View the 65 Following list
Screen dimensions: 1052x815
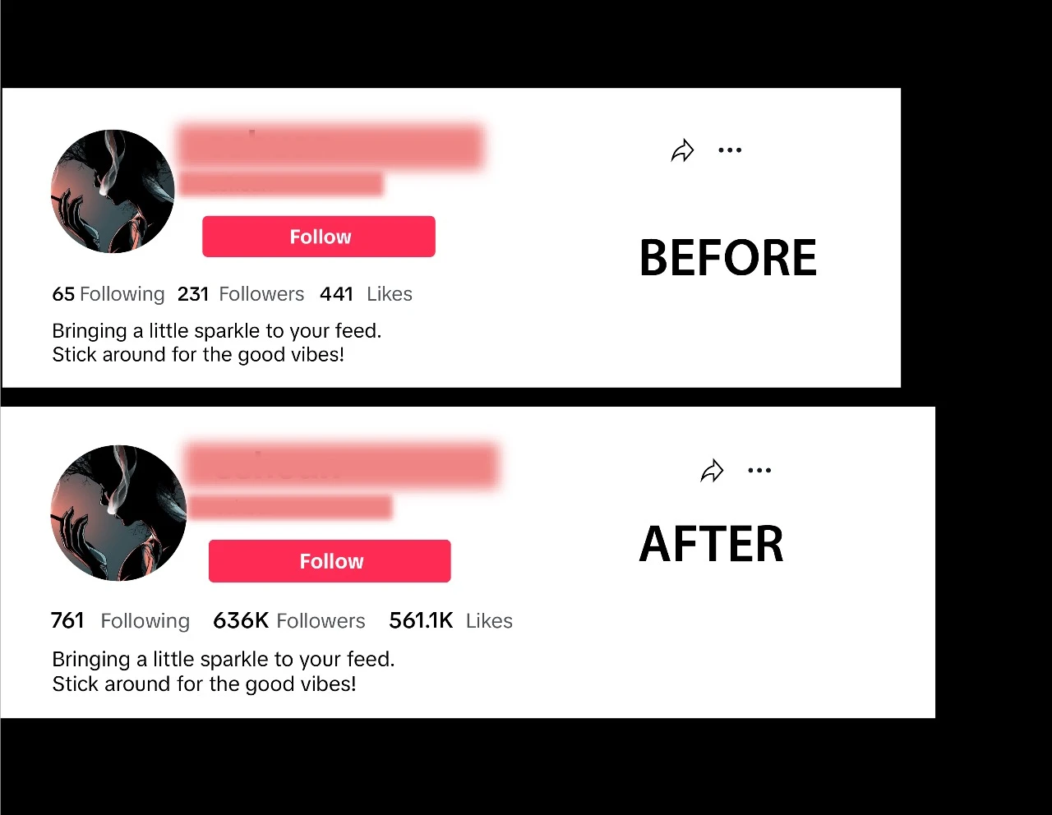(x=108, y=294)
